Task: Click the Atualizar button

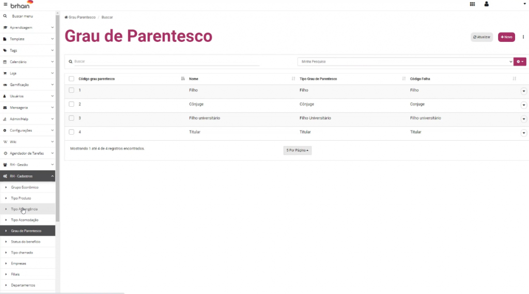Action: pyautogui.click(x=481, y=37)
